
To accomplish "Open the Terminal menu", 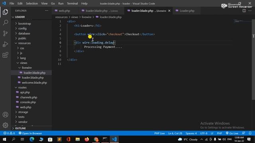I will (x=73, y=4).
